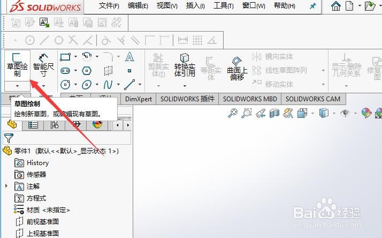Open the 视图(V) menu
The width and height of the screenshot is (382, 238).
click(x=167, y=5)
